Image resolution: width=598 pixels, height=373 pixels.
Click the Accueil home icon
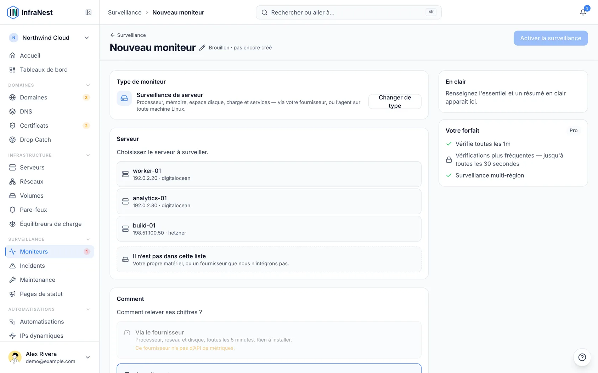click(12, 56)
